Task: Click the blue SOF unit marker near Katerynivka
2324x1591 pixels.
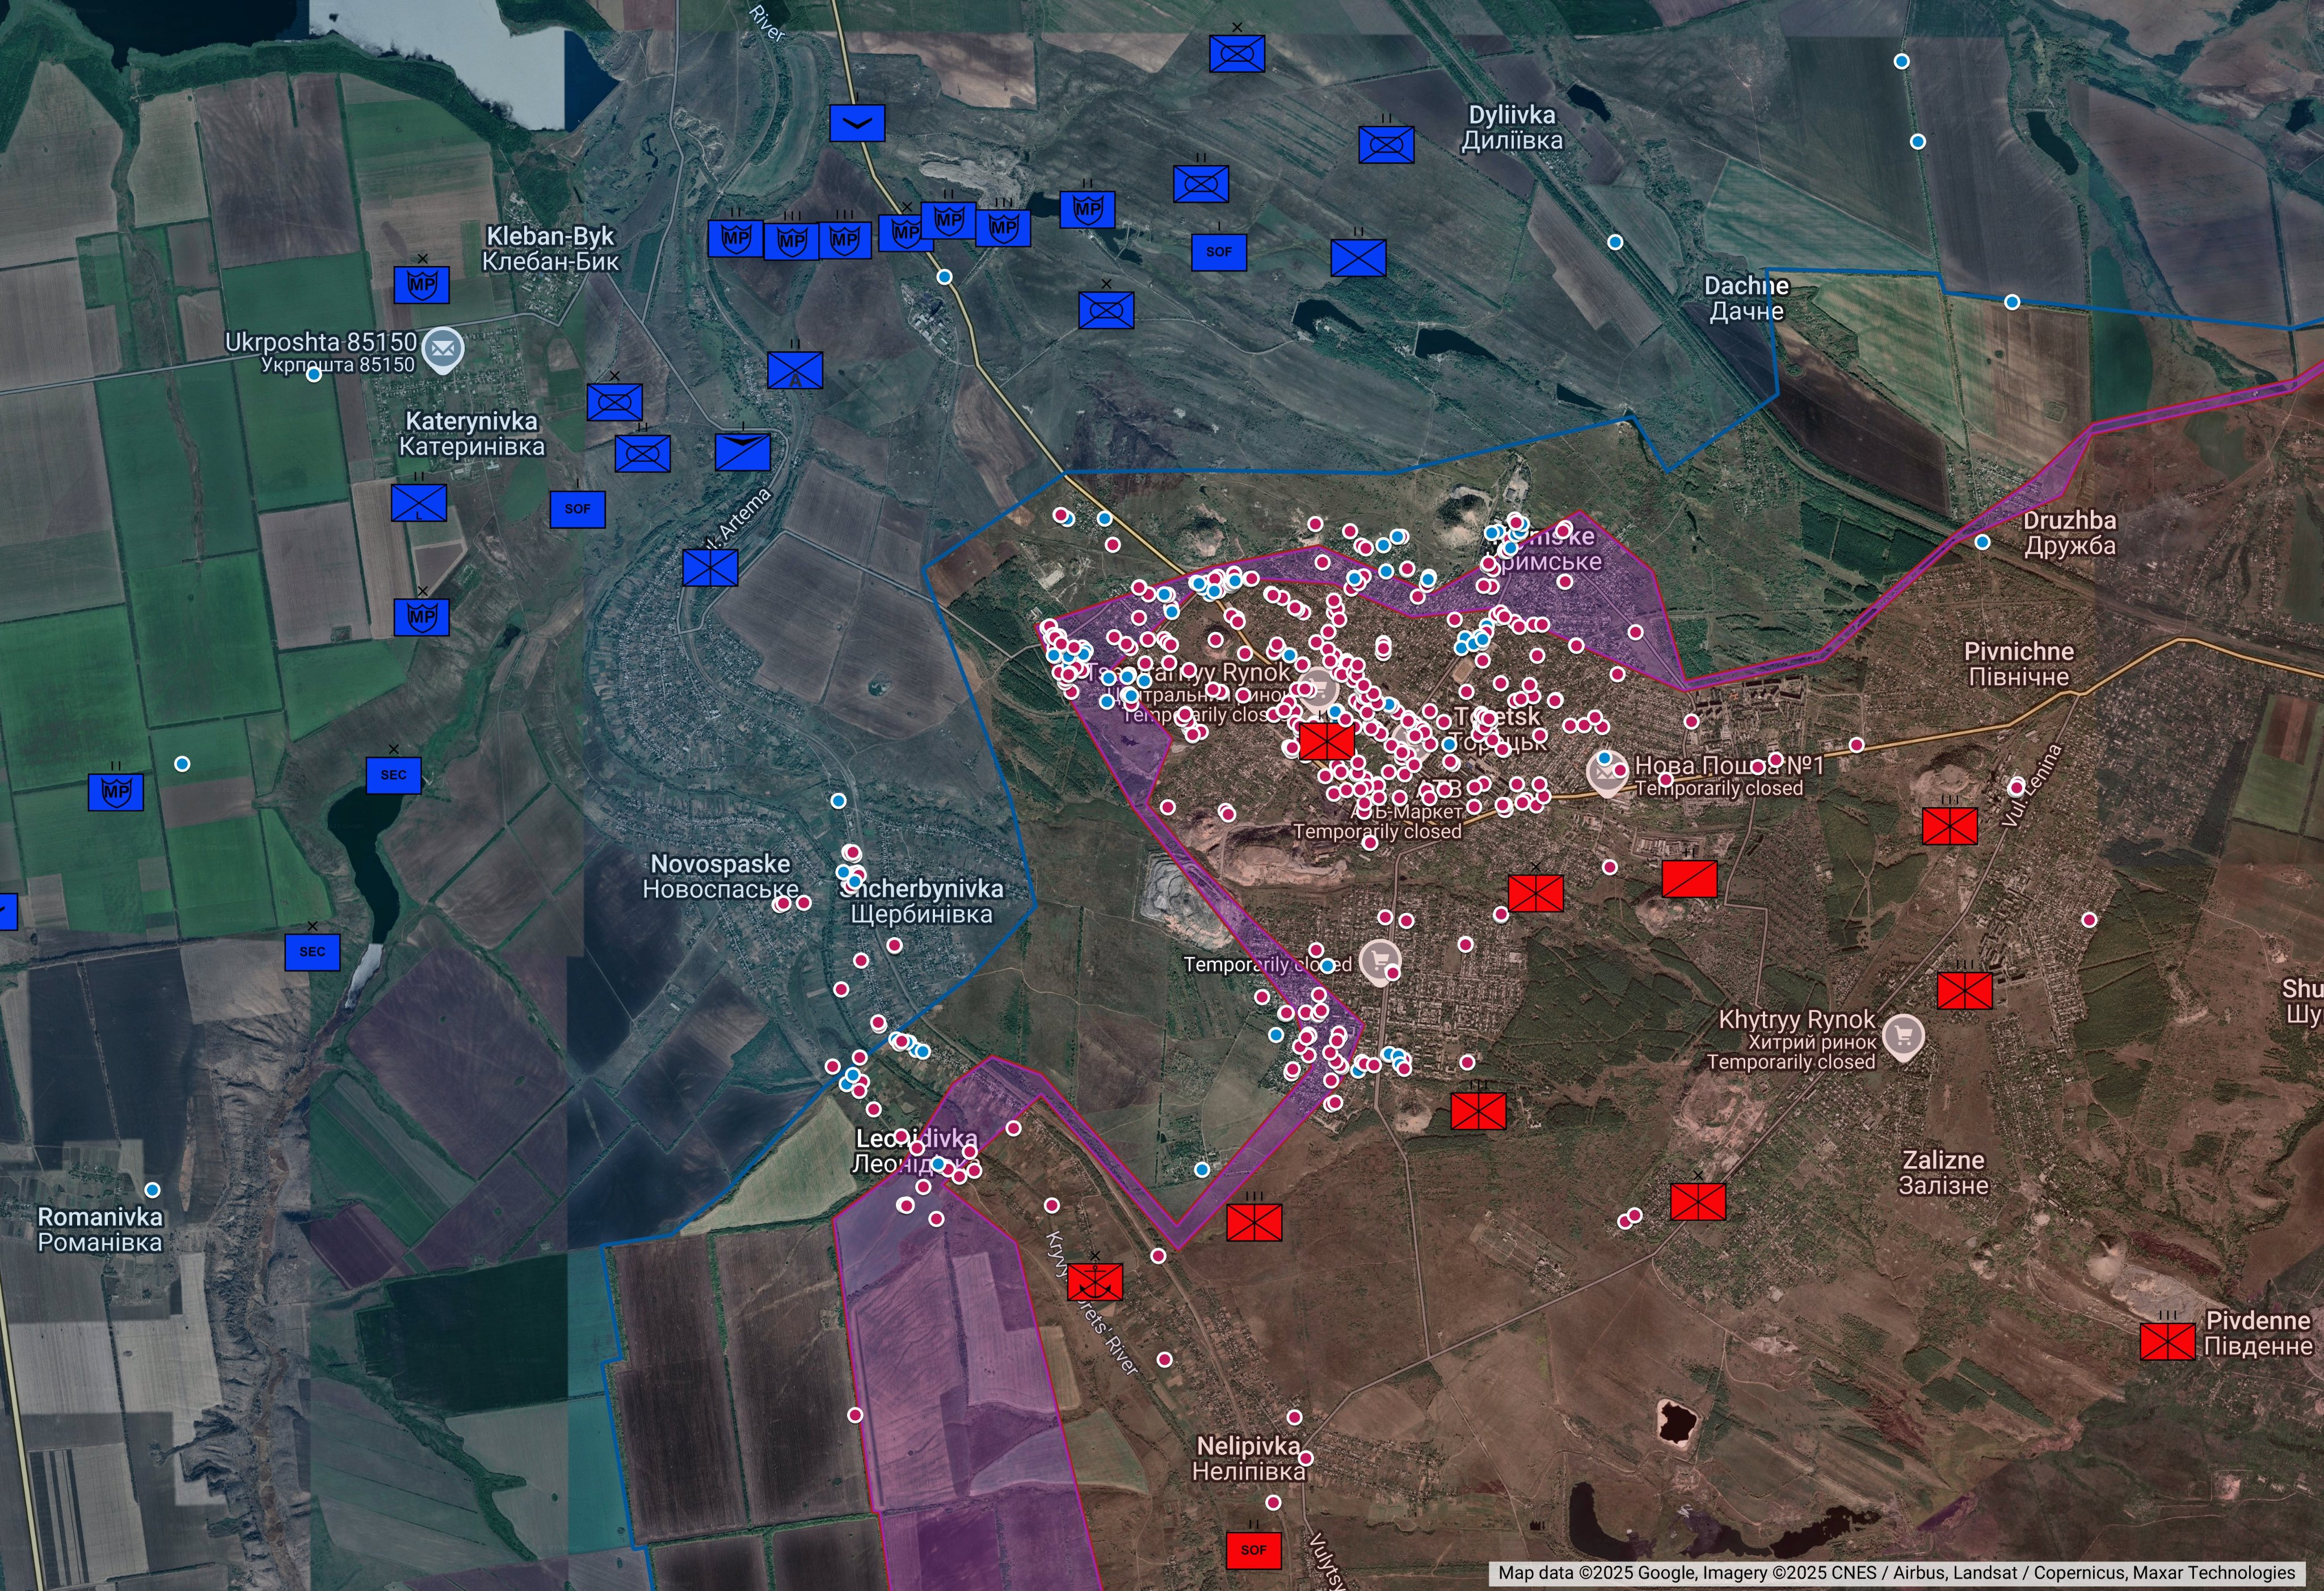Action: tap(577, 509)
